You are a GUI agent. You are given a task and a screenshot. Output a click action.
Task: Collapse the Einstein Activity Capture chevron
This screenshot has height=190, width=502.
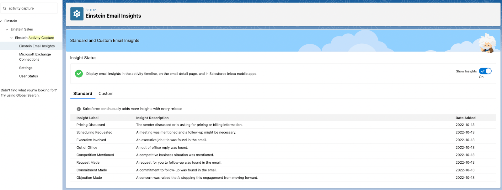[x=11, y=38]
